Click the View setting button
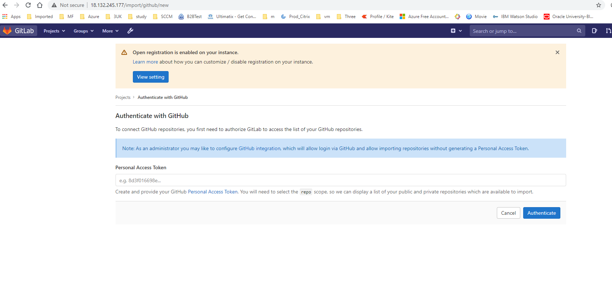The width and height of the screenshot is (612, 284). (x=151, y=77)
